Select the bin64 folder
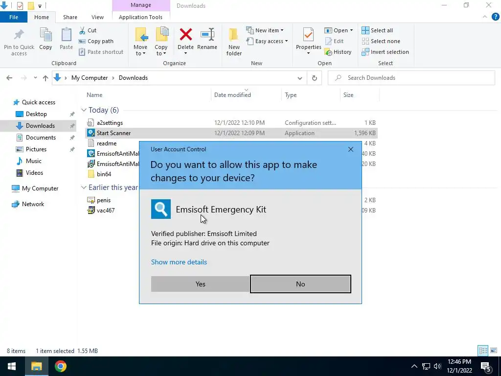The height and width of the screenshot is (376, 501). pos(104,174)
